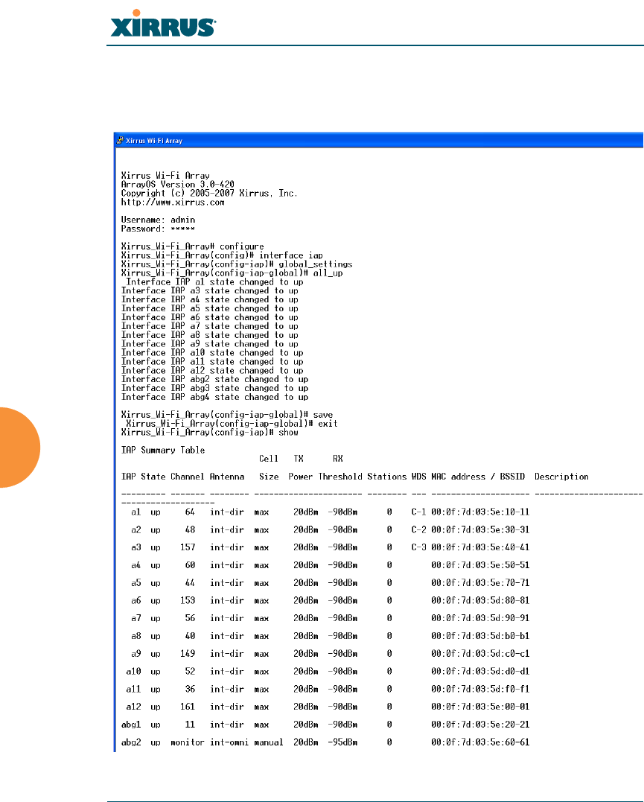Click '-95dBm' threshold in the abg2 row
This screenshot has height=802, width=644.
click(342, 742)
